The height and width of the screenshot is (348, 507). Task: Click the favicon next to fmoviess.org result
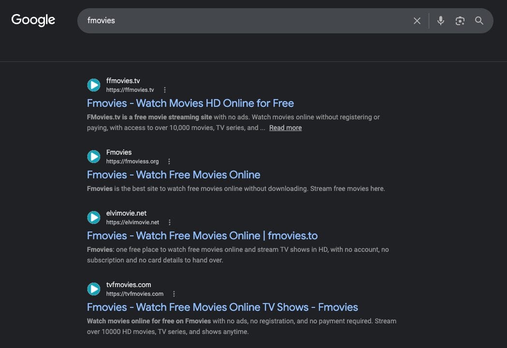(x=94, y=157)
